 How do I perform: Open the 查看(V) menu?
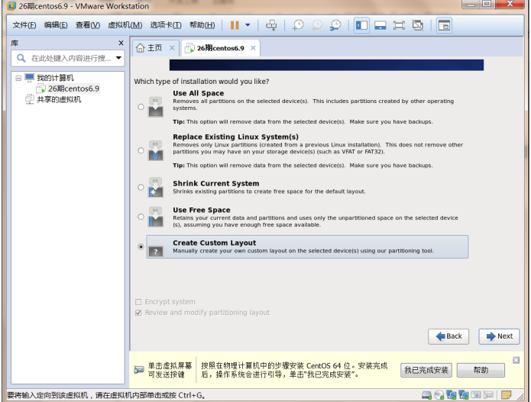click(87, 25)
